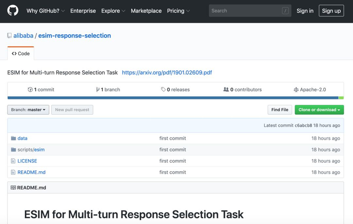Click the GitHub Octocat logo
Viewport: 353px width, 224px height.
pyautogui.click(x=13, y=11)
